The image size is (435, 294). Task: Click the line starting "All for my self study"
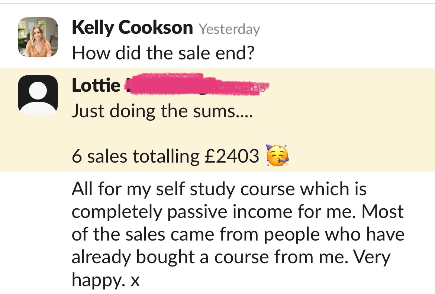pos(219,190)
